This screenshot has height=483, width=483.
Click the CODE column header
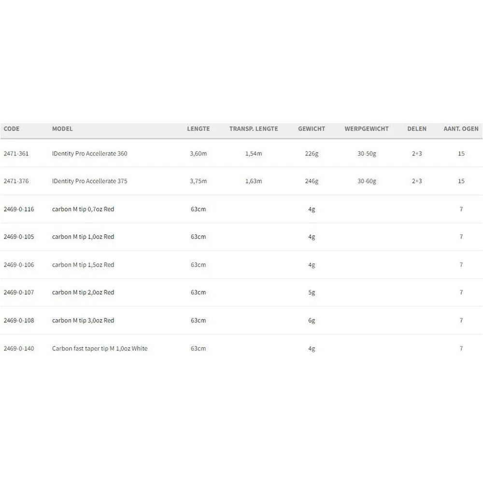12,129
